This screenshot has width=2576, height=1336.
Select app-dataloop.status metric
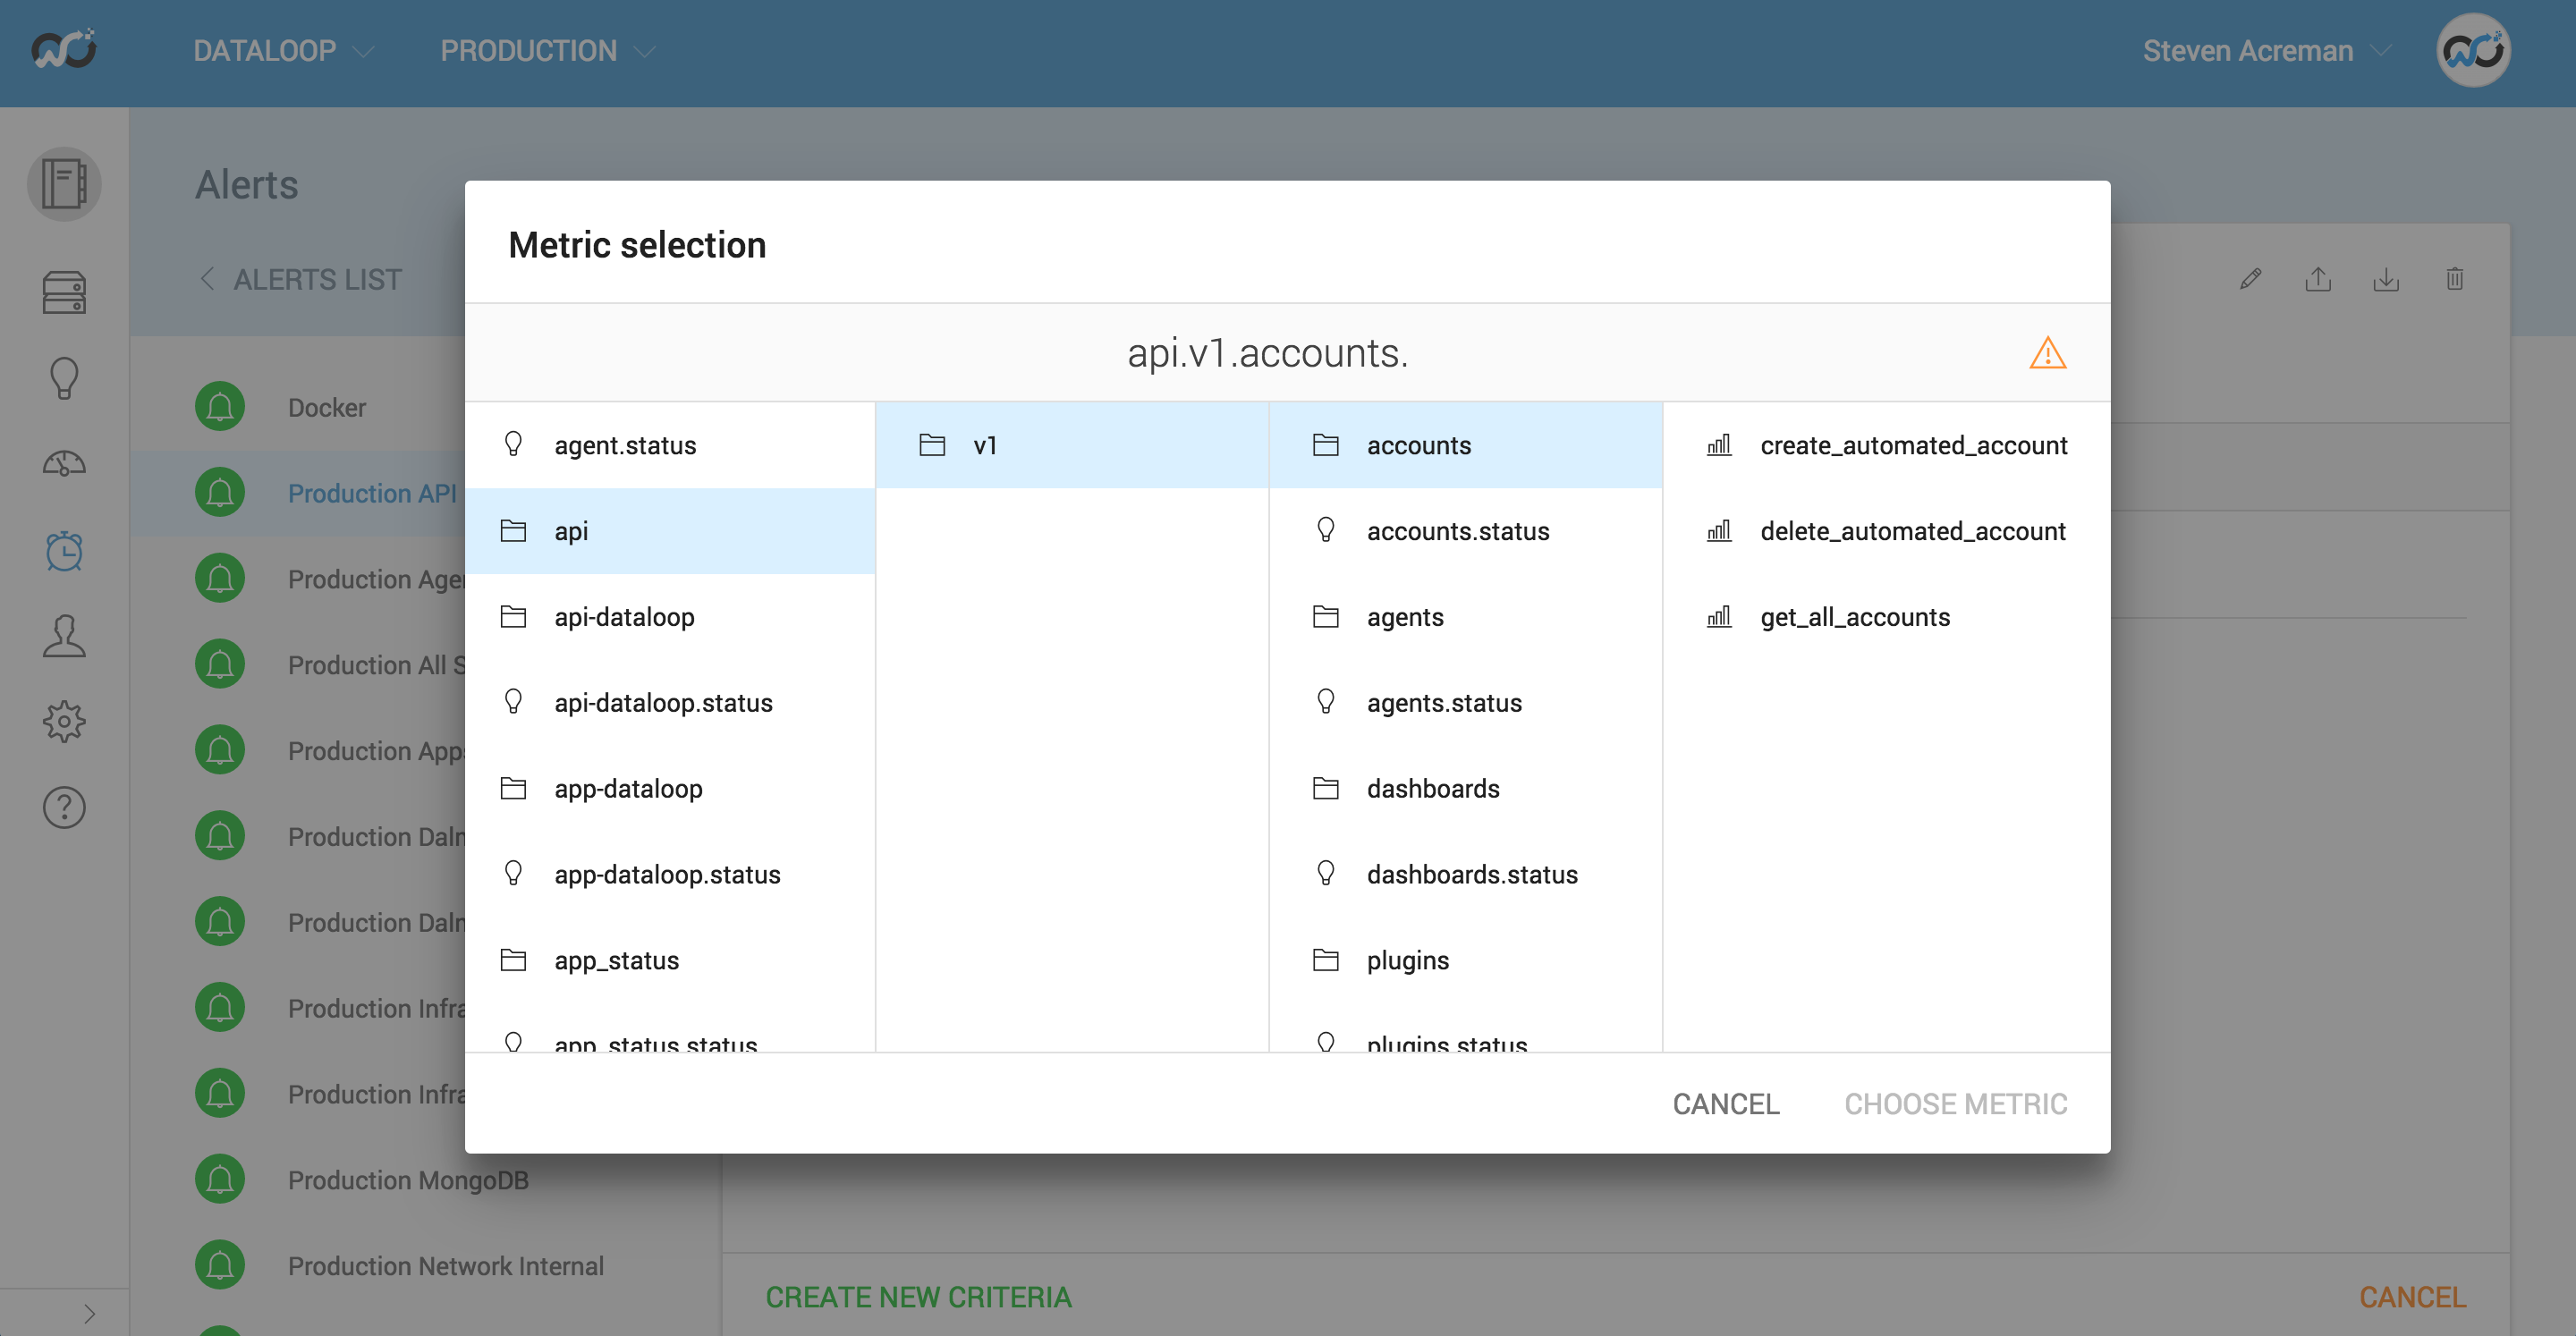tap(670, 875)
